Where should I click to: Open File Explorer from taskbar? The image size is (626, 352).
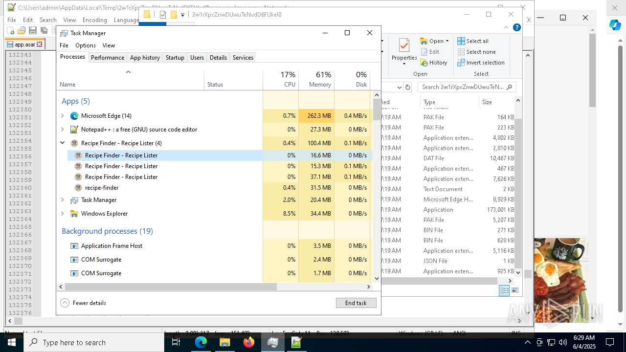(x=224, y=342)
